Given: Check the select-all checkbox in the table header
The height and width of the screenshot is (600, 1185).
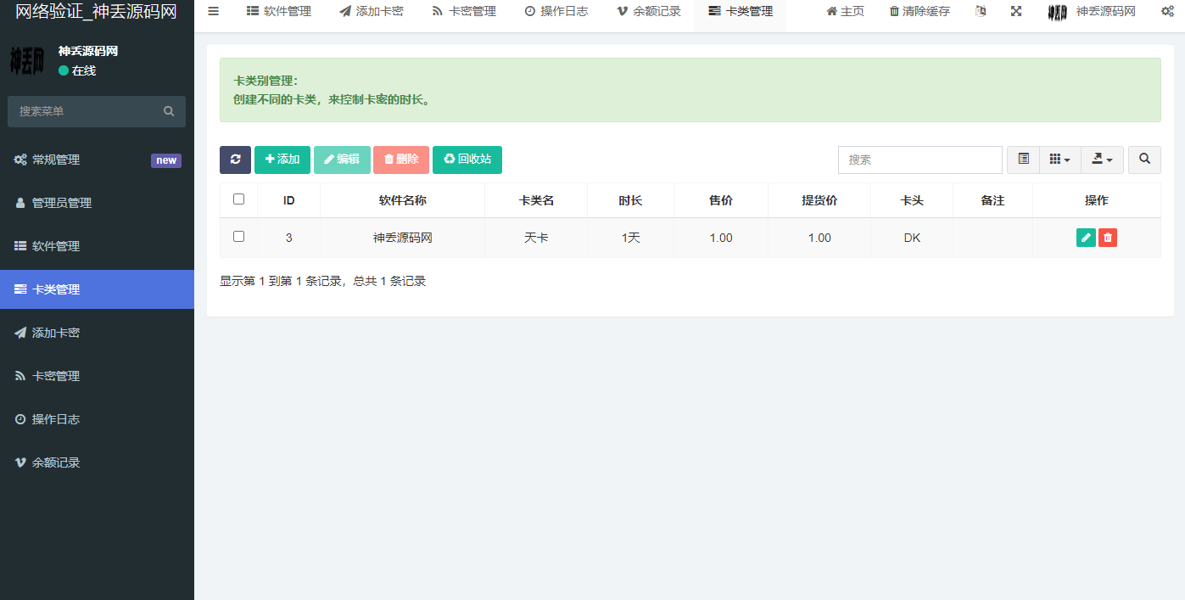Looking at the screenshot, I should pos(238,199).
